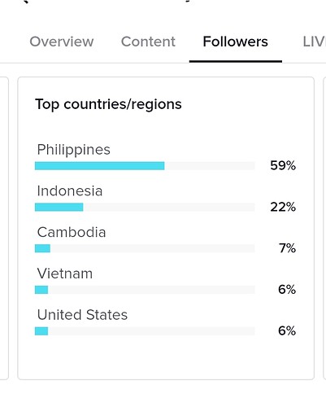This screenshot has height=407, width=326.
Task: Switch to the Overview tab
Action: [62, 42]
